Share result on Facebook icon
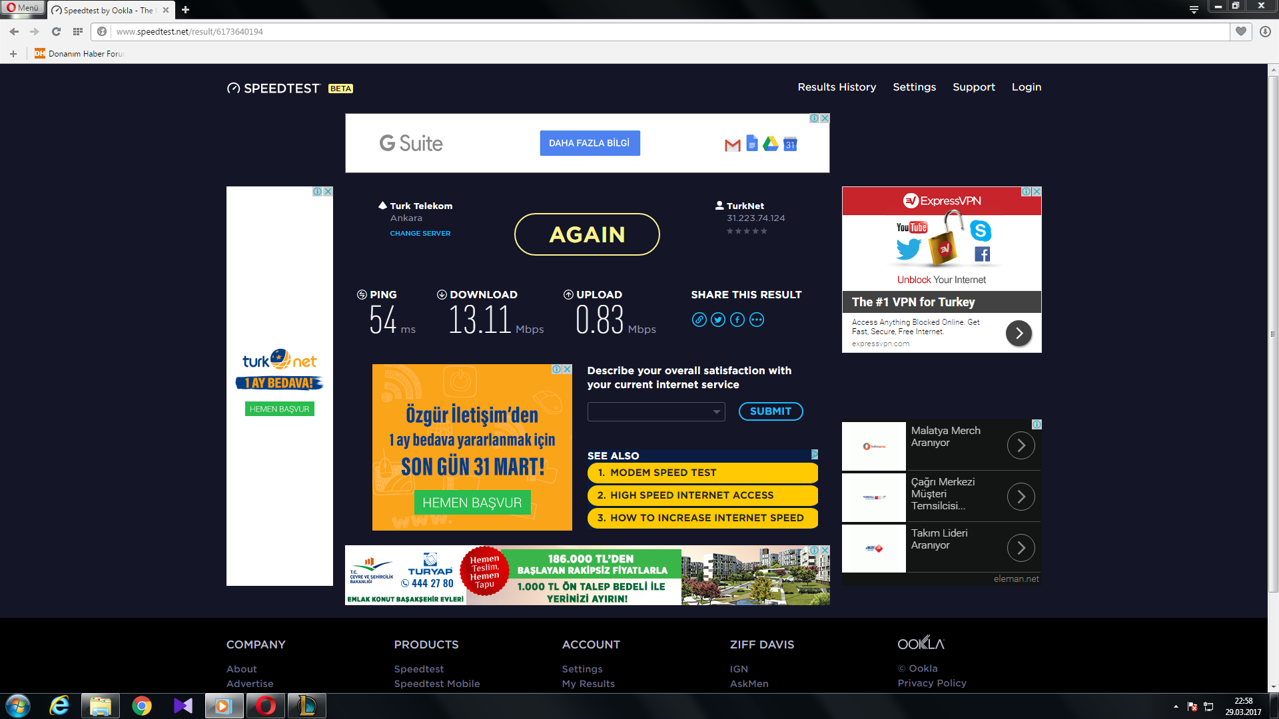Screen dimensions: 1279x719 [x=737, y=320]
